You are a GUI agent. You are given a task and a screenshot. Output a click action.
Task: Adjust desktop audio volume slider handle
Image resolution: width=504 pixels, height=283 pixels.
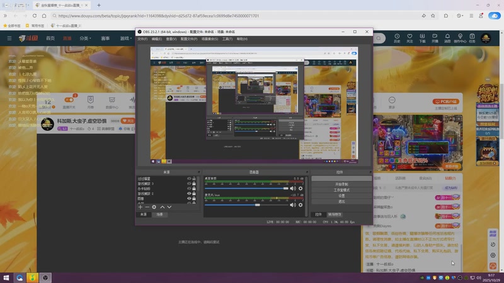tap(286, 188)
